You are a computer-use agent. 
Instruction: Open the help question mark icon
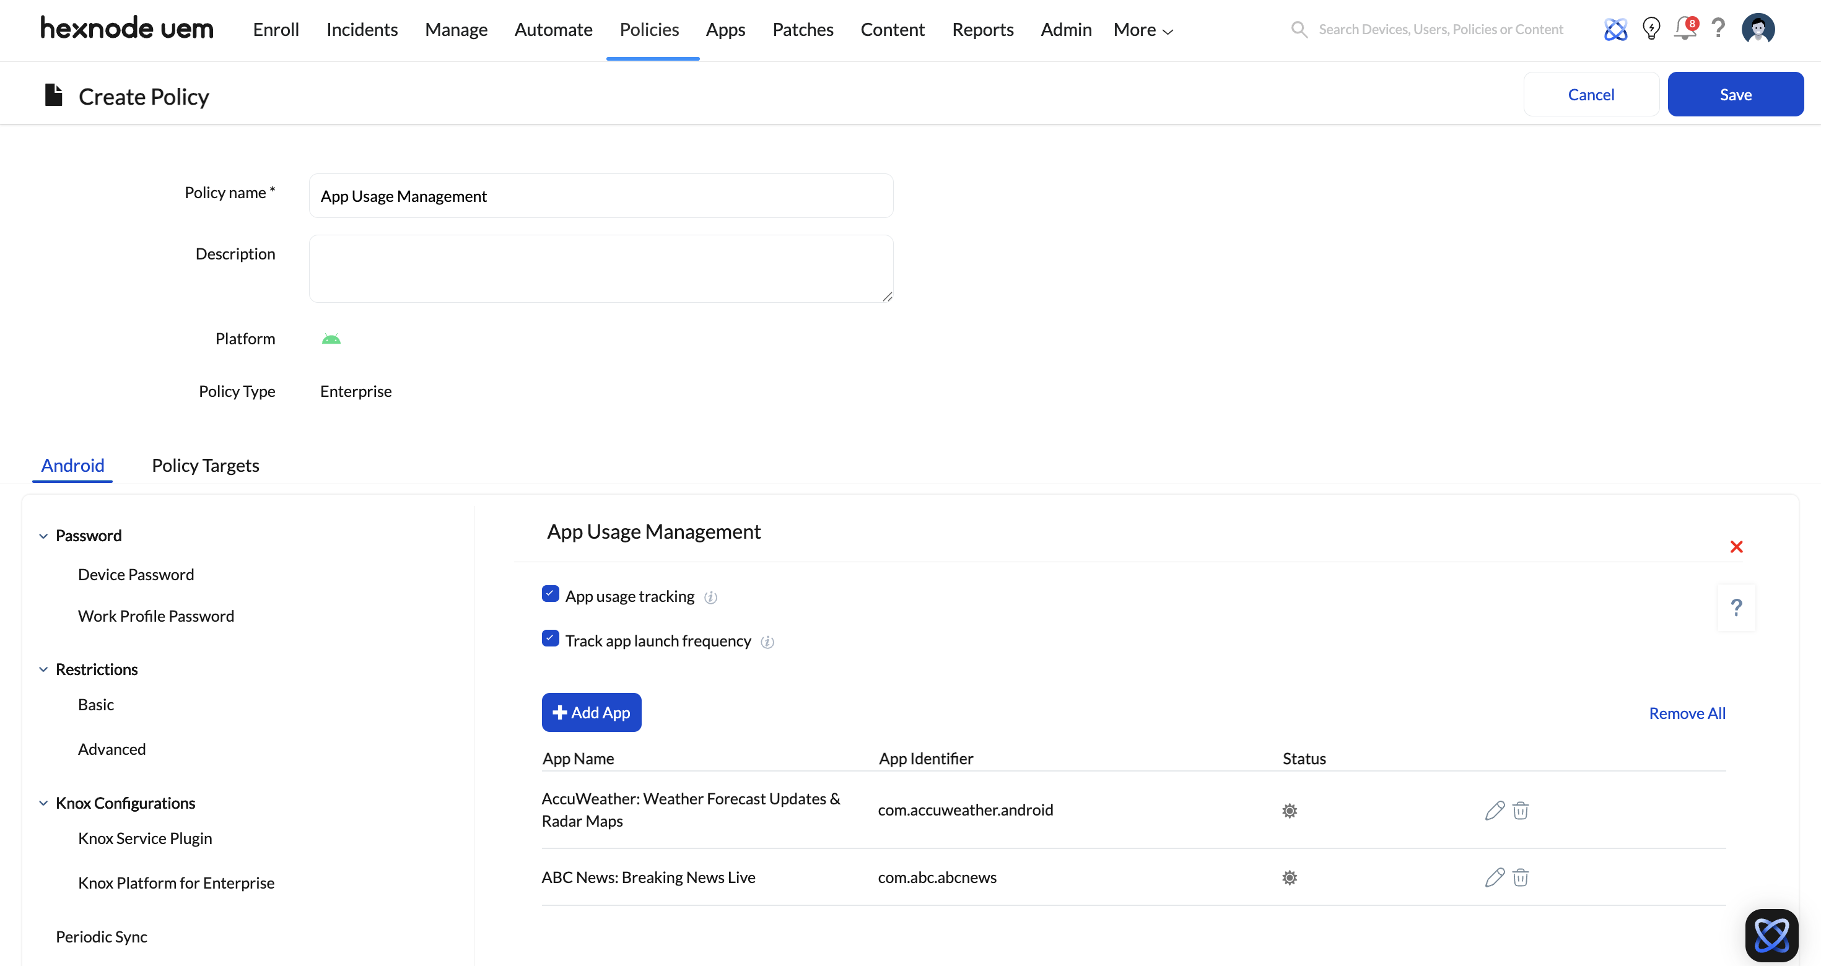pyautogui.click(x=1720, y=28)
